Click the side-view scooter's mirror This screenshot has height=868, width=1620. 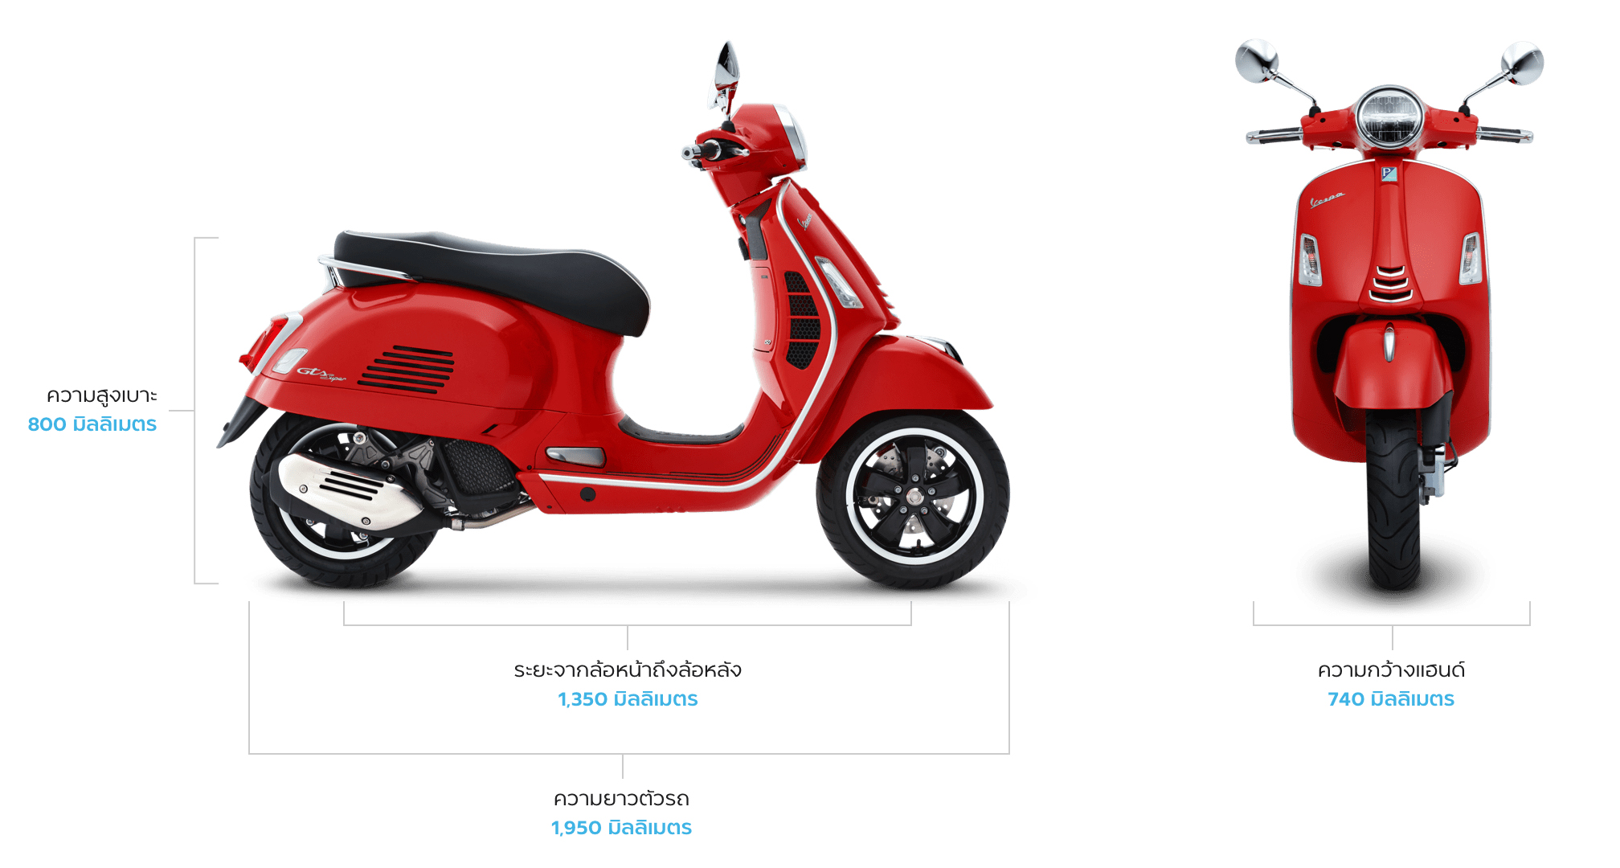pos(727,68)
